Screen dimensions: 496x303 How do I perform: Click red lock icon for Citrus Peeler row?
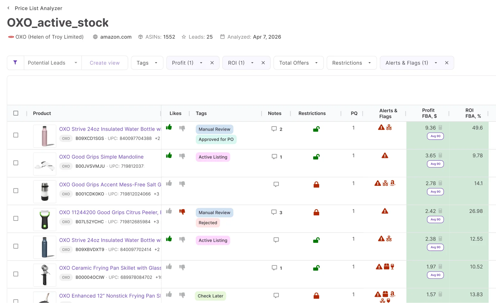(x=316, y=212)
